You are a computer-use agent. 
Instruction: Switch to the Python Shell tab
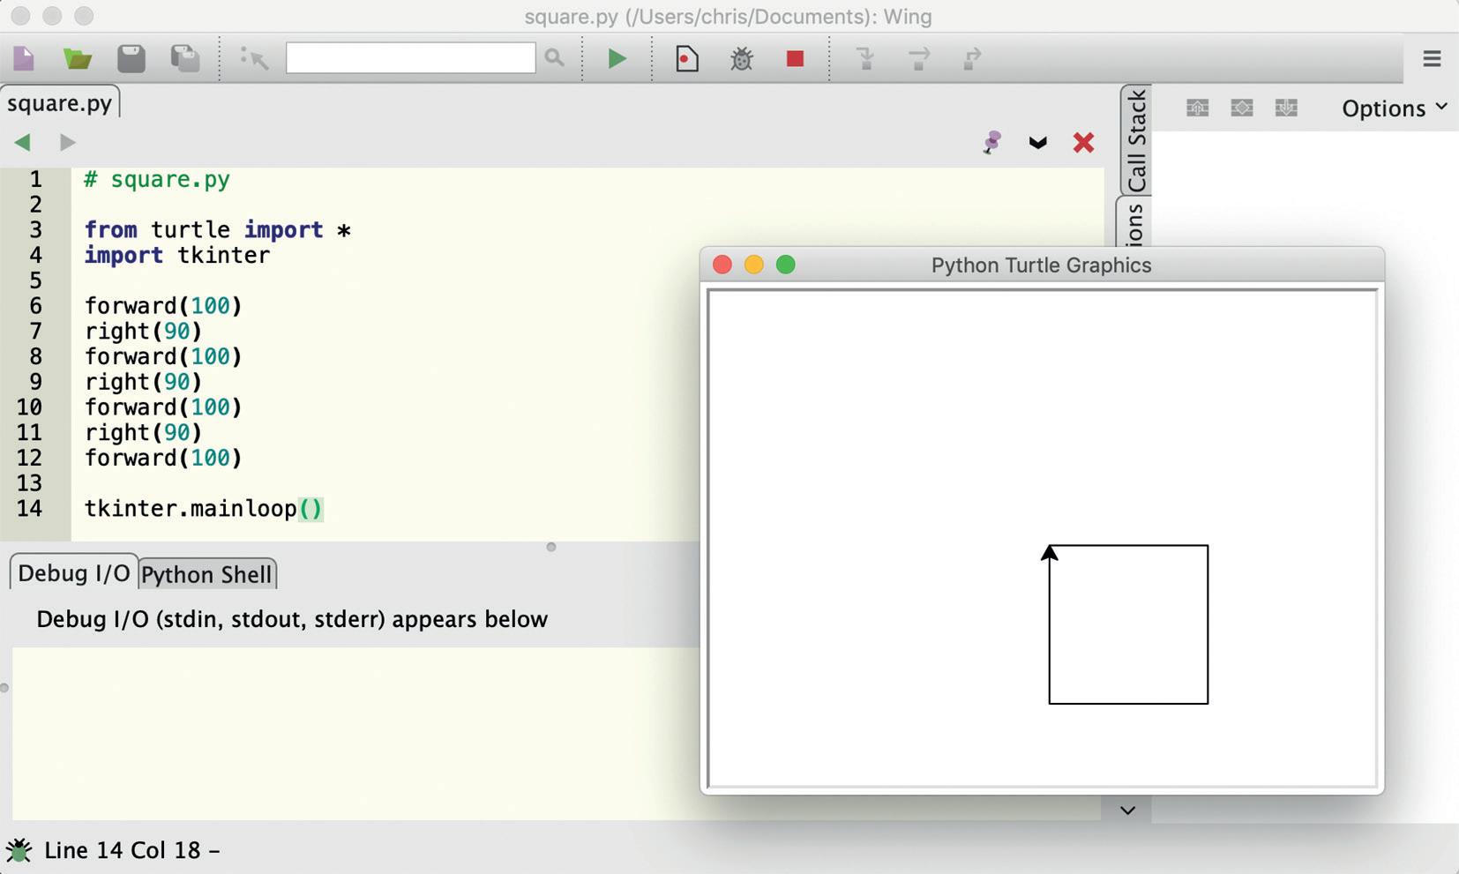pos(206,575)
